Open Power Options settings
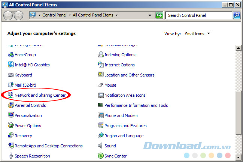Screen dimensions: 243x162 coord(28,126)
